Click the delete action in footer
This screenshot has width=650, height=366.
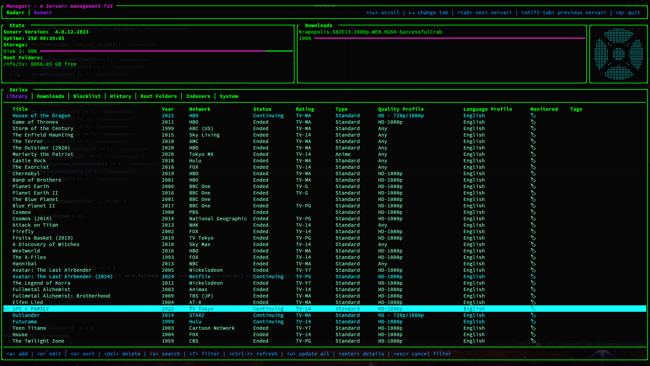[122, 353]
